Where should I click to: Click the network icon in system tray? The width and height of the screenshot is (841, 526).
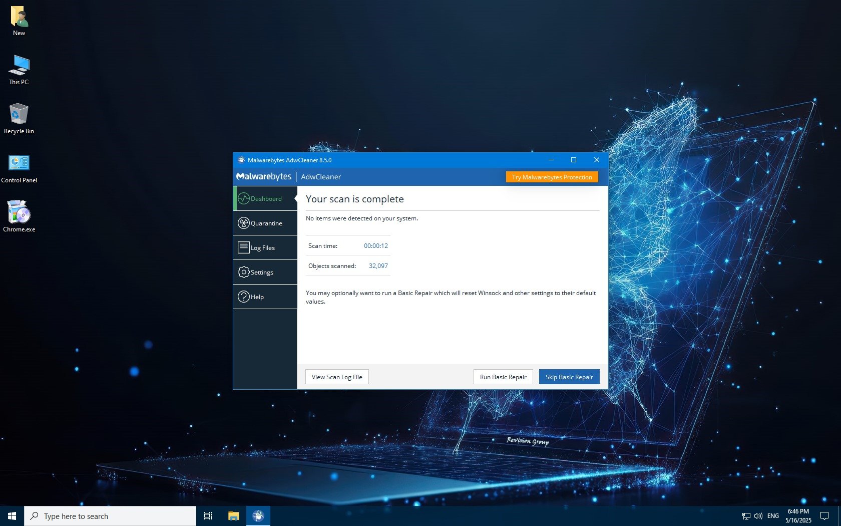coord(746,516)
